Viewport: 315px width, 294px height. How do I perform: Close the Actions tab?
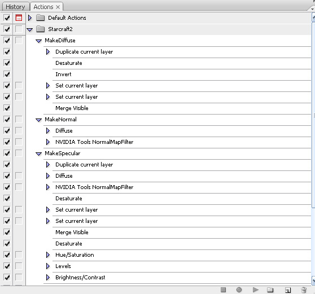(x=58, y=7)
